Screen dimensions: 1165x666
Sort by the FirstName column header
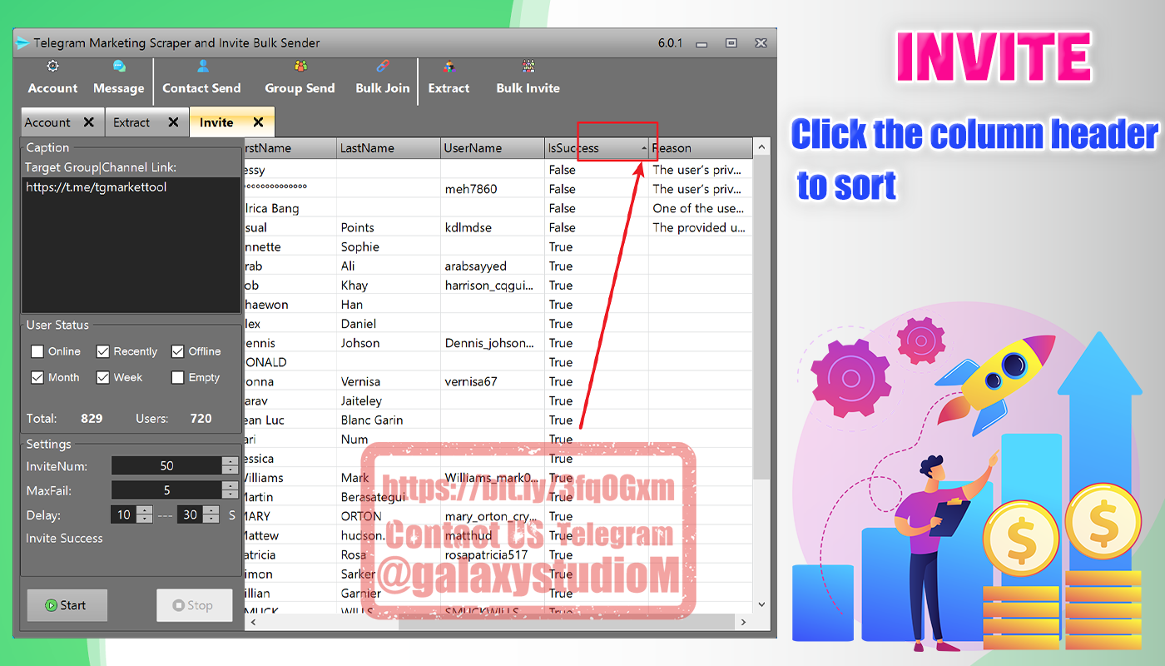point(290,148)
